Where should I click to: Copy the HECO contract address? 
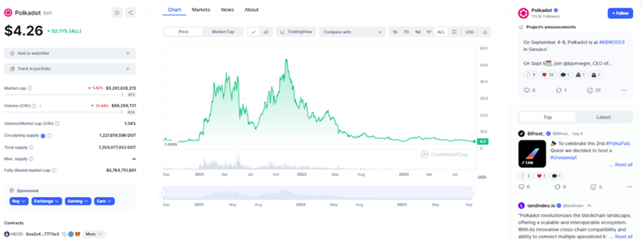(64, 234)
